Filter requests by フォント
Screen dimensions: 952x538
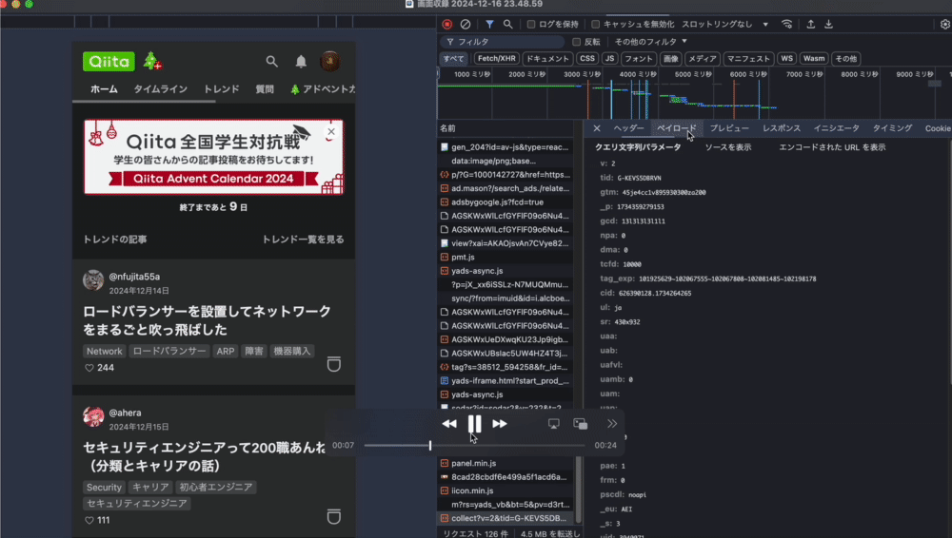pyautogui.click(x=639, y=59)
